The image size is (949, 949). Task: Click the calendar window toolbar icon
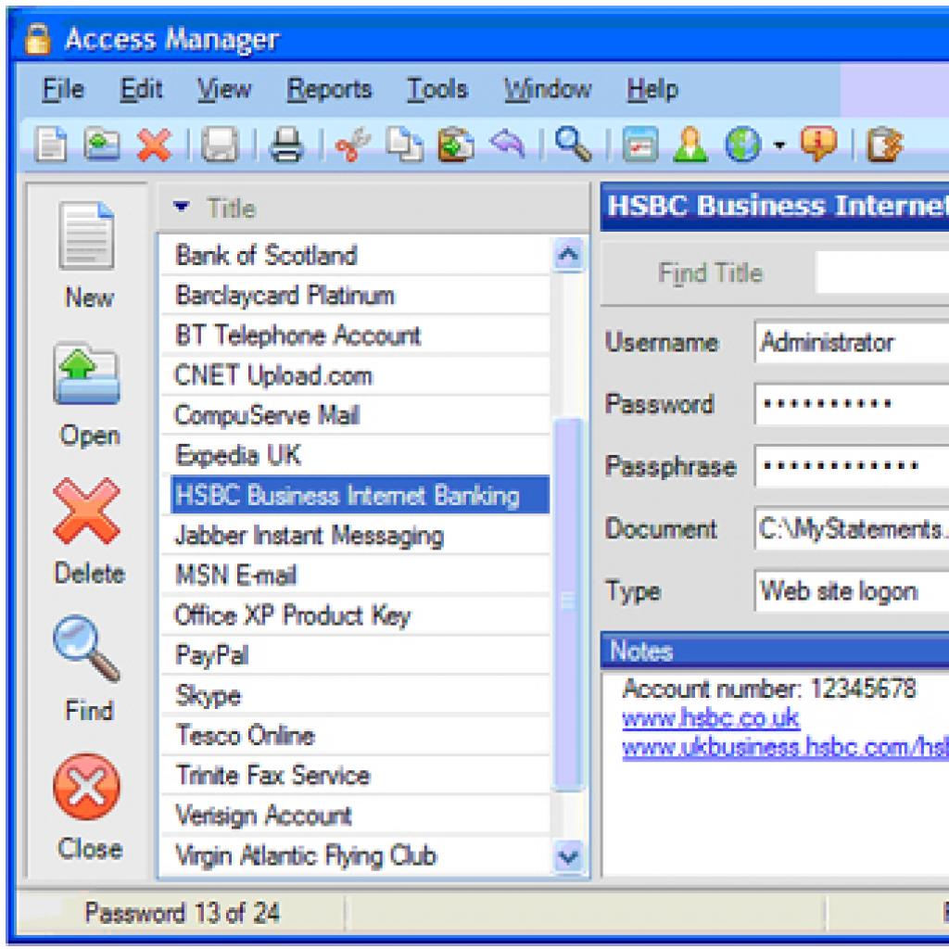pyautogui.click(x=640, y=145)
